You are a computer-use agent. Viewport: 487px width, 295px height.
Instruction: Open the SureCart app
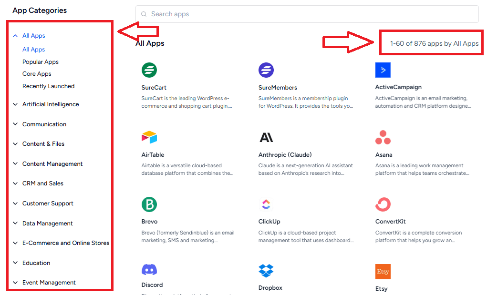[x=150, y=70]
